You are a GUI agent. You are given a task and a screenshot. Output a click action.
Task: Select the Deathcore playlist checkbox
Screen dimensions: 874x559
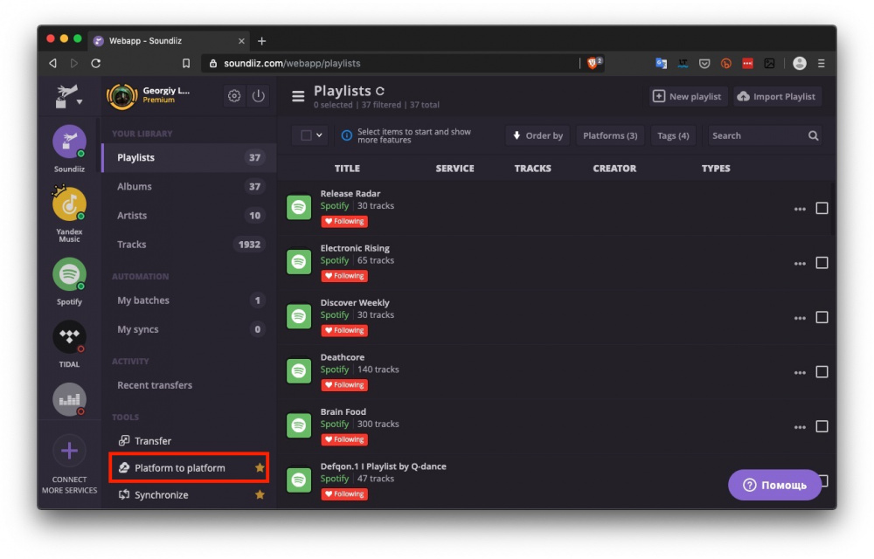coord(822,372)
